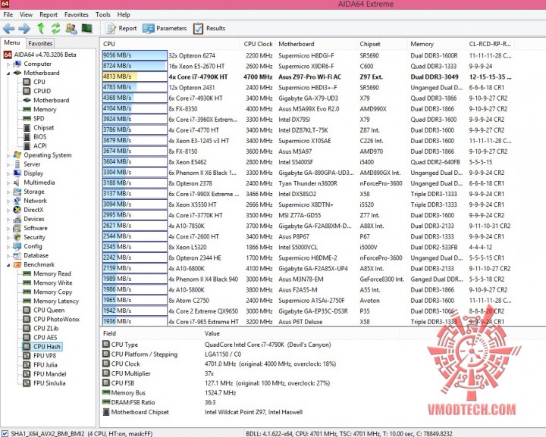Sort by the Motherboard column header
546x437 pixels.
coord(315,44)
